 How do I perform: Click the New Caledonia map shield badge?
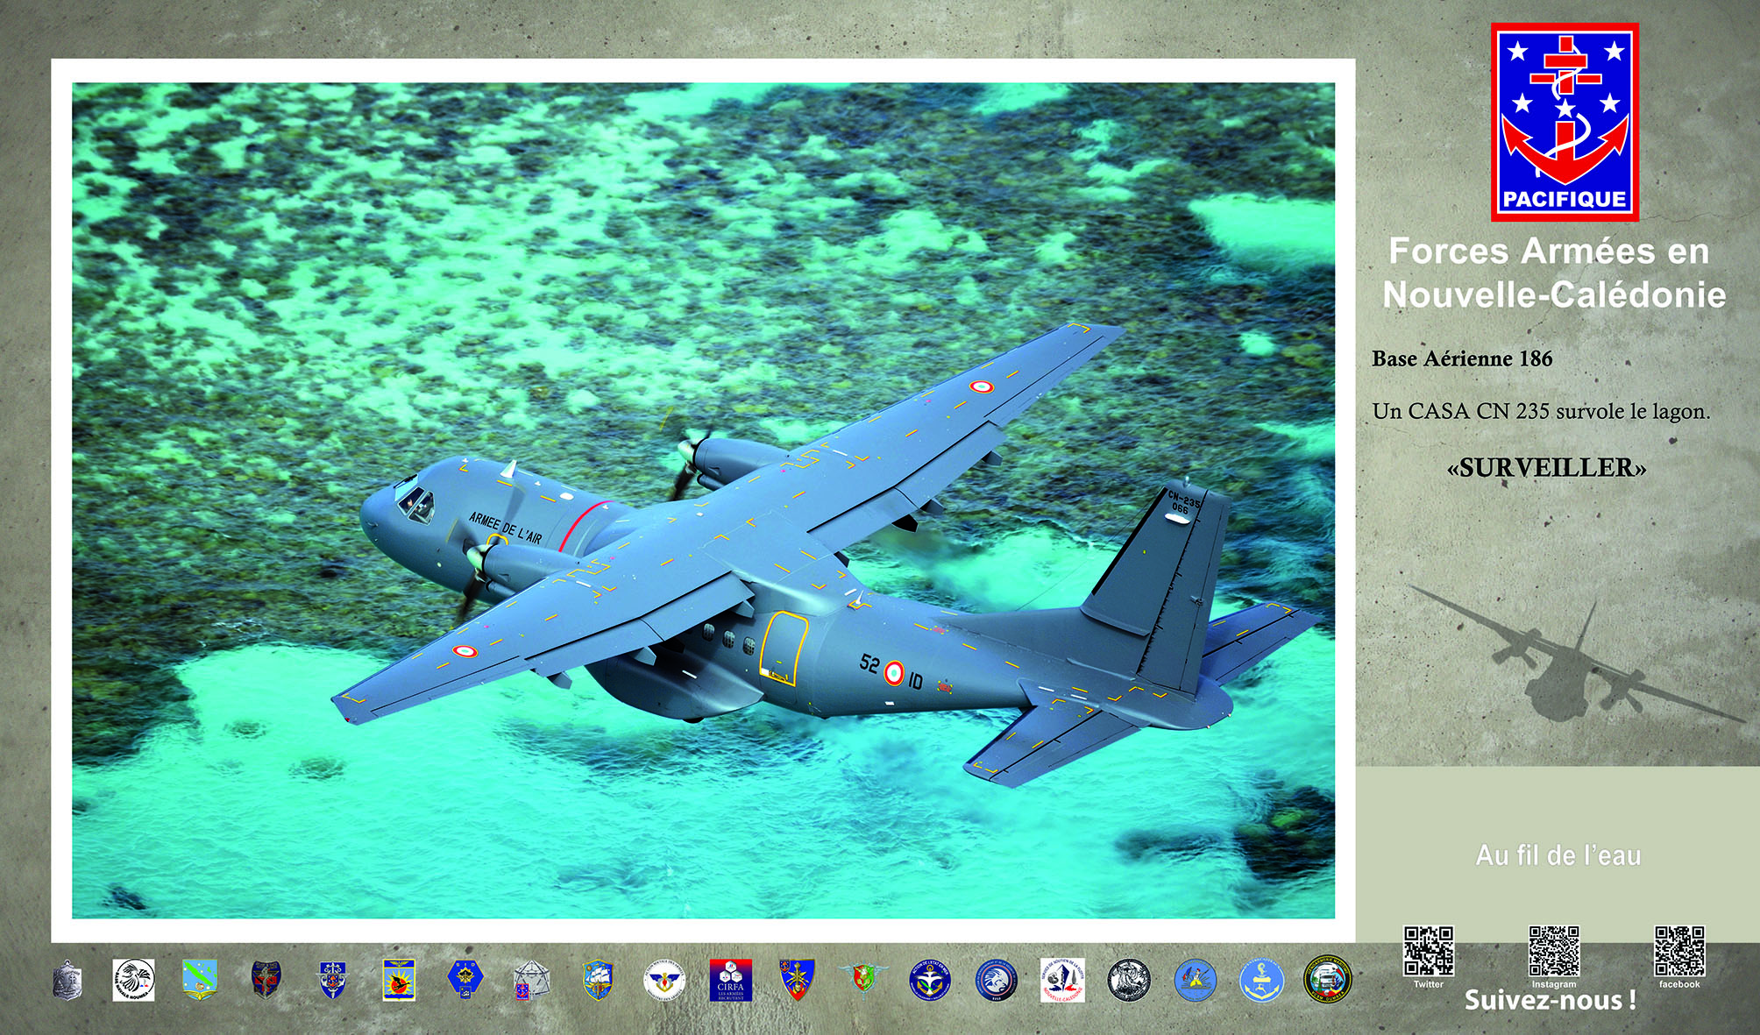pos(200,980)
